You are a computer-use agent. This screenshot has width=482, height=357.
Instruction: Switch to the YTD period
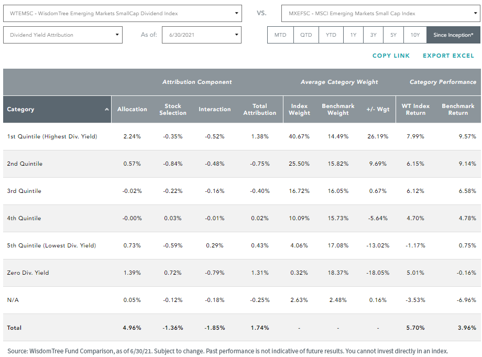(331, 35)
